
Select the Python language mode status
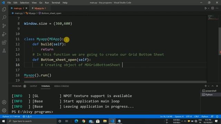pyautogui.click(x=205, y=116)
